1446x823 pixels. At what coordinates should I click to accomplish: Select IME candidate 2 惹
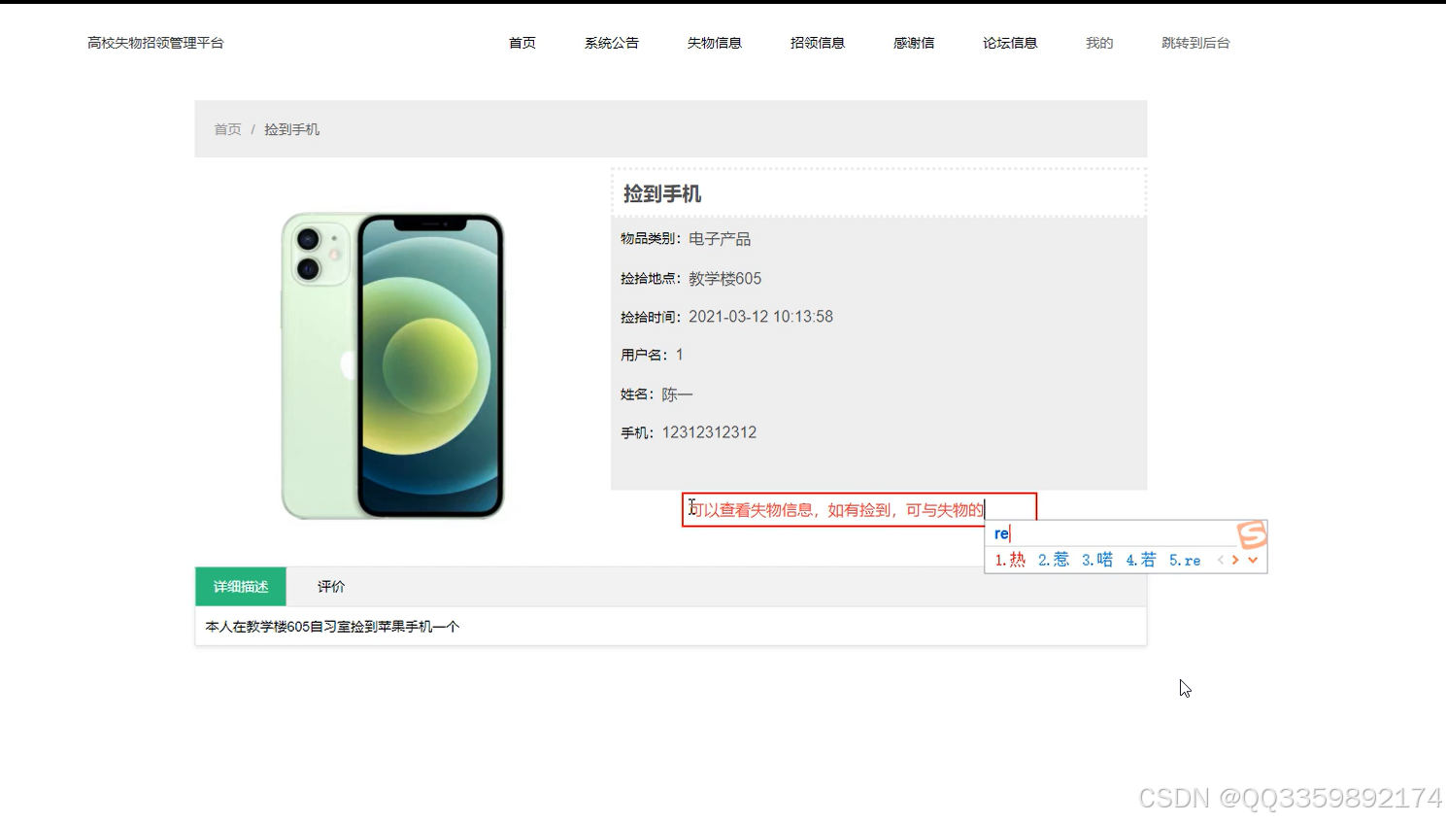pyautogui.click(x=1054, y=560)
